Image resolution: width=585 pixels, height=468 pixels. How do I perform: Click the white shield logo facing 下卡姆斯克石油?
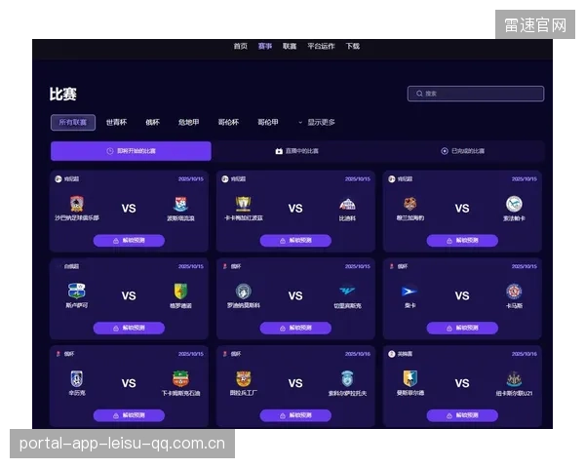[77, 379]
